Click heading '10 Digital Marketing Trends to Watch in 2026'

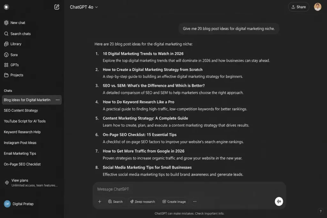pyautogui.click(x=143, y=54)
